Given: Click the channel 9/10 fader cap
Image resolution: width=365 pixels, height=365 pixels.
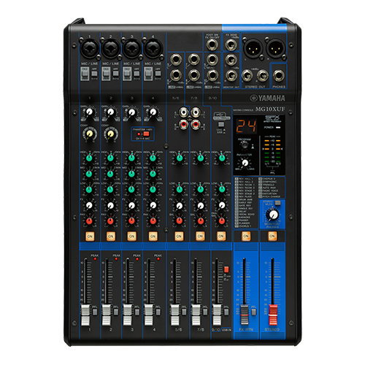Looking at the screenshot, I should click(x=217, y=315).
